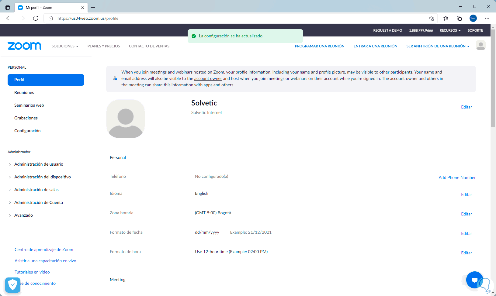Edit the Zona horaria setting
Viewport: 496px width, 296px height.
click(x=467, y=214)
